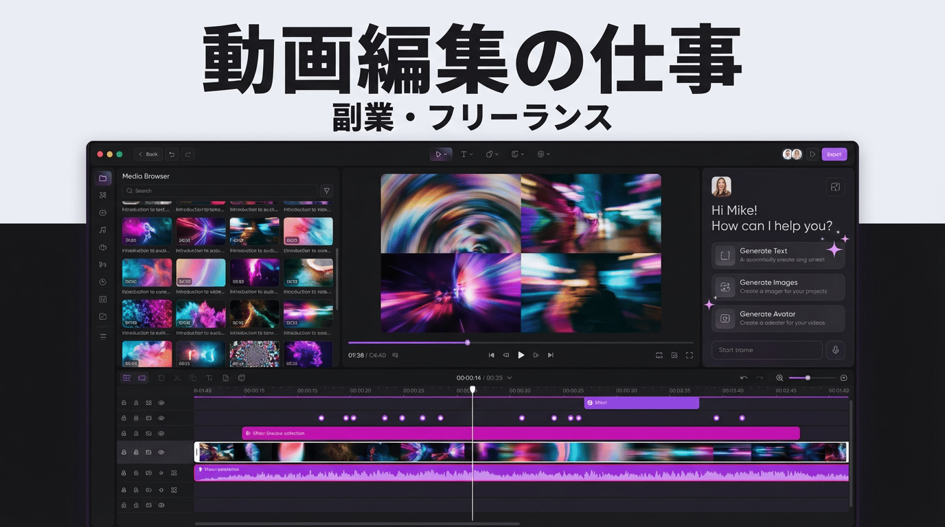Select the music/audio library icon in sidebar
The image size is (945, 527).
(x=102, y=229)
